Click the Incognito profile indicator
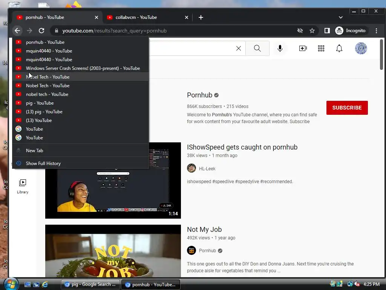 [351, 31]
